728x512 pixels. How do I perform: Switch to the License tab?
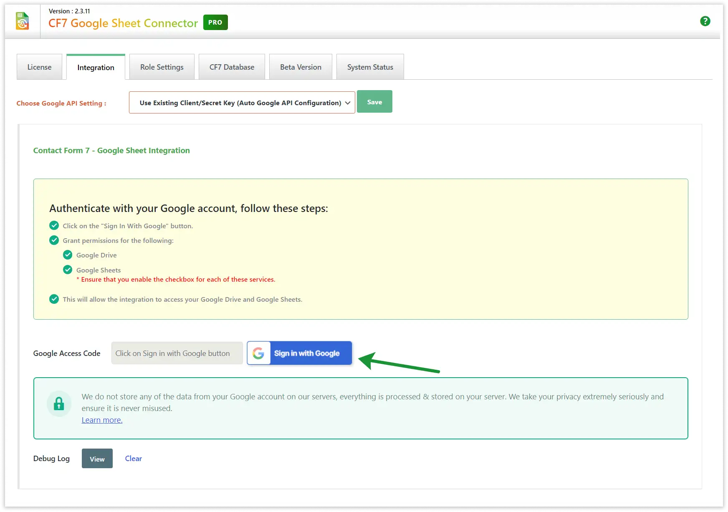[x=39, y=67]
